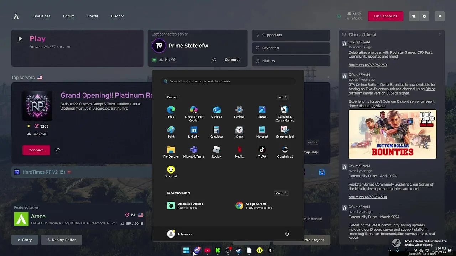Open Forum in FiveM nav
This screenshot has width=456, height=256.
pyautogui.click(x=69, y=16)
